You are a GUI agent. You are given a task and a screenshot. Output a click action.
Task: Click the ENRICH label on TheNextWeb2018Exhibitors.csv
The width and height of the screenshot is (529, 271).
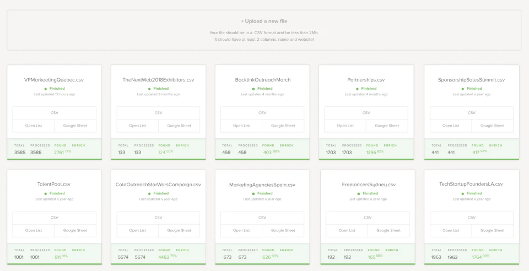(182, 145)
